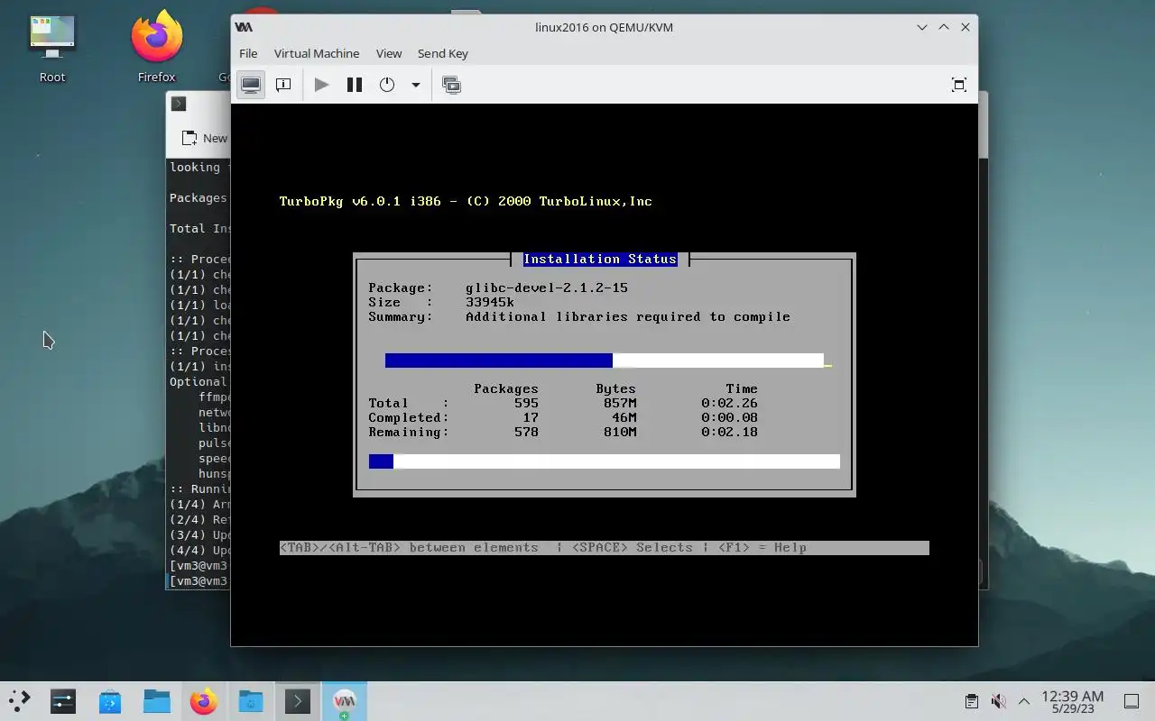Launch Firefox from the desktop icon
This screenshot has width=1155, height=721.
coord(156,47)
